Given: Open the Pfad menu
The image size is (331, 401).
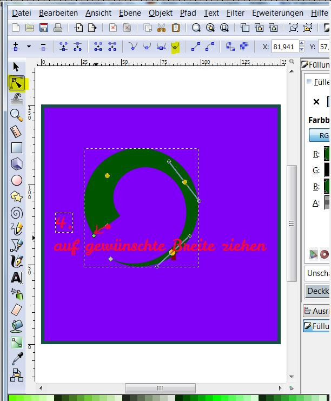Looking at the screenshot, I should click(x=188, y=13).
